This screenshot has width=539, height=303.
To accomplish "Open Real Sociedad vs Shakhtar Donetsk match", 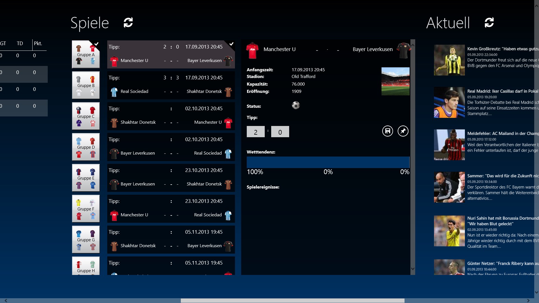I will pyautogui.click(x=171, y=85).
